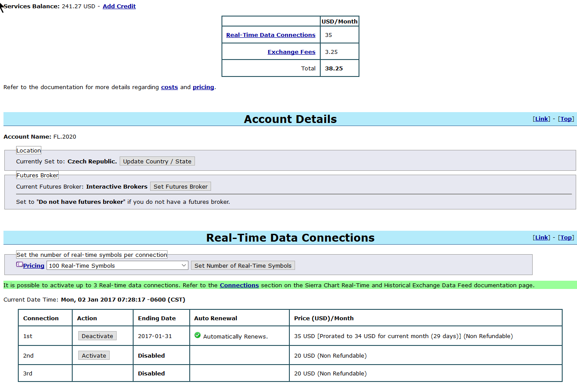Click the small icon beside Pricing link
Screen dimensions: 577x385
click(20, 264)
